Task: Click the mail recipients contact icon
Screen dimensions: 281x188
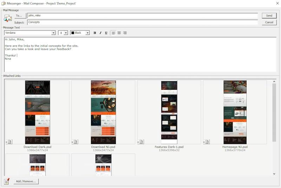Action: tap(8, 18)
